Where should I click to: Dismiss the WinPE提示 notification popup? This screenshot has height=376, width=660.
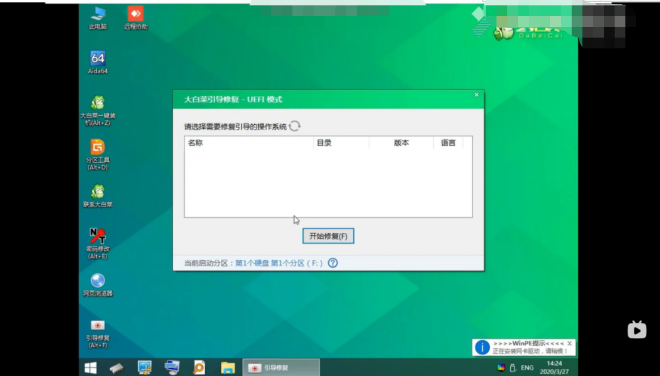(x=569, y=344)
